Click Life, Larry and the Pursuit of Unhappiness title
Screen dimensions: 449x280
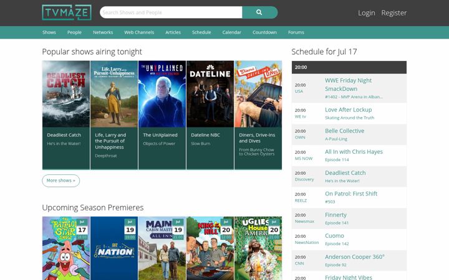[x=110, y=141]
